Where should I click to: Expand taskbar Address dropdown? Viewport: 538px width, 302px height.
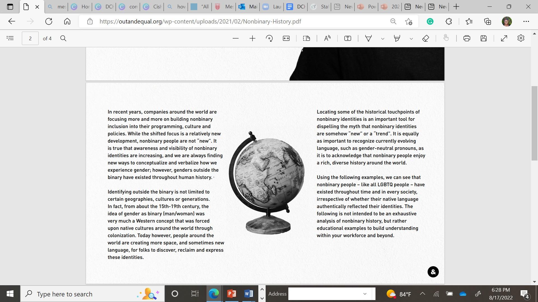(x=365, y=294)
